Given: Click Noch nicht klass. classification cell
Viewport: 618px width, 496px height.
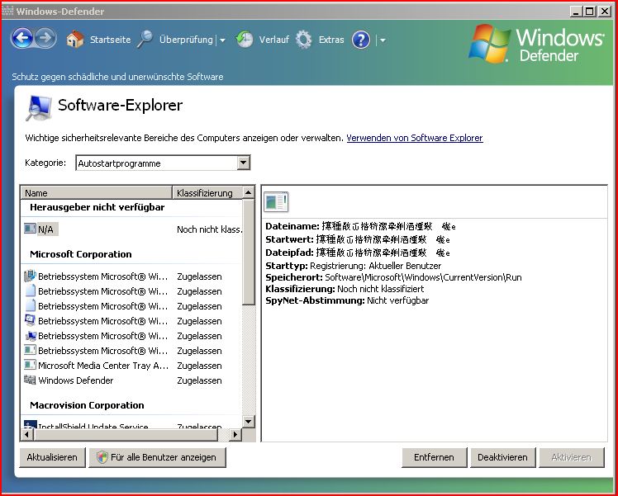Looking at the screenshot, I should tap(209, 229).
